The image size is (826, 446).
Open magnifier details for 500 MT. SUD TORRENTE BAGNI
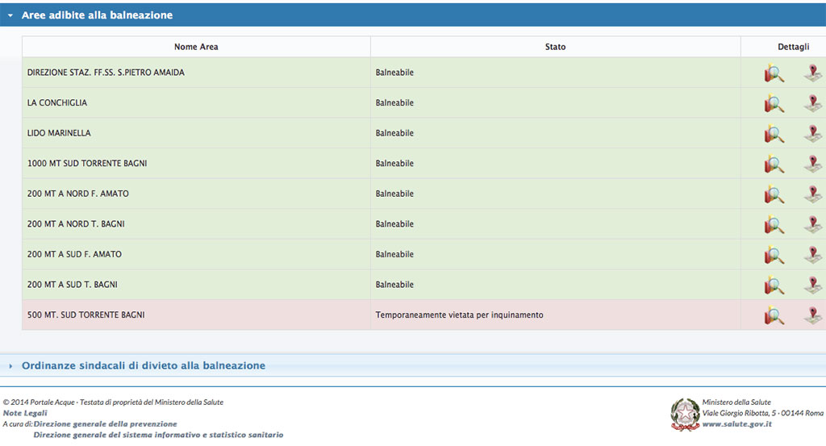point(774,315)
